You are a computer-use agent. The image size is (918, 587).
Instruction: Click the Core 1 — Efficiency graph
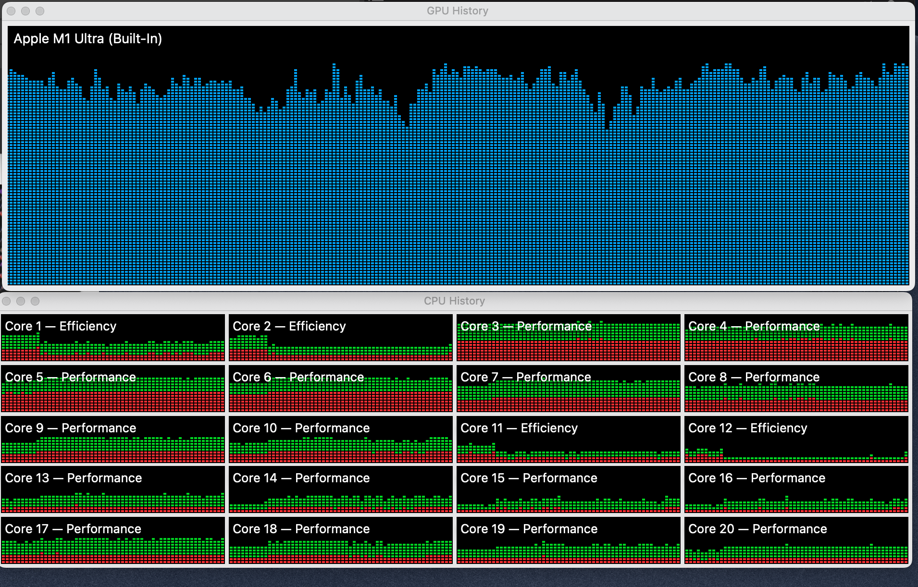tap(113, 337)
